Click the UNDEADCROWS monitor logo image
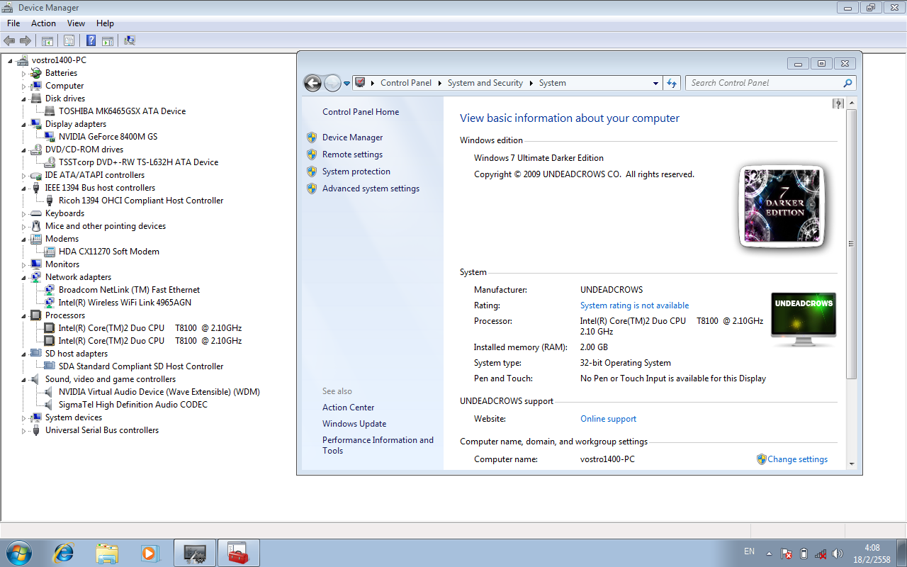Screen dimensions: 907x567 [x=804, y=320]
